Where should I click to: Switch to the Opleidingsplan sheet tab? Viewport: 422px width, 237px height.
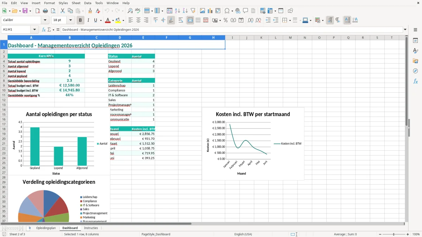tap(46, 228)
